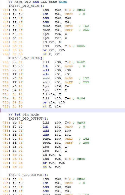Click the subi mnemonic at address 774

(47, 78)
